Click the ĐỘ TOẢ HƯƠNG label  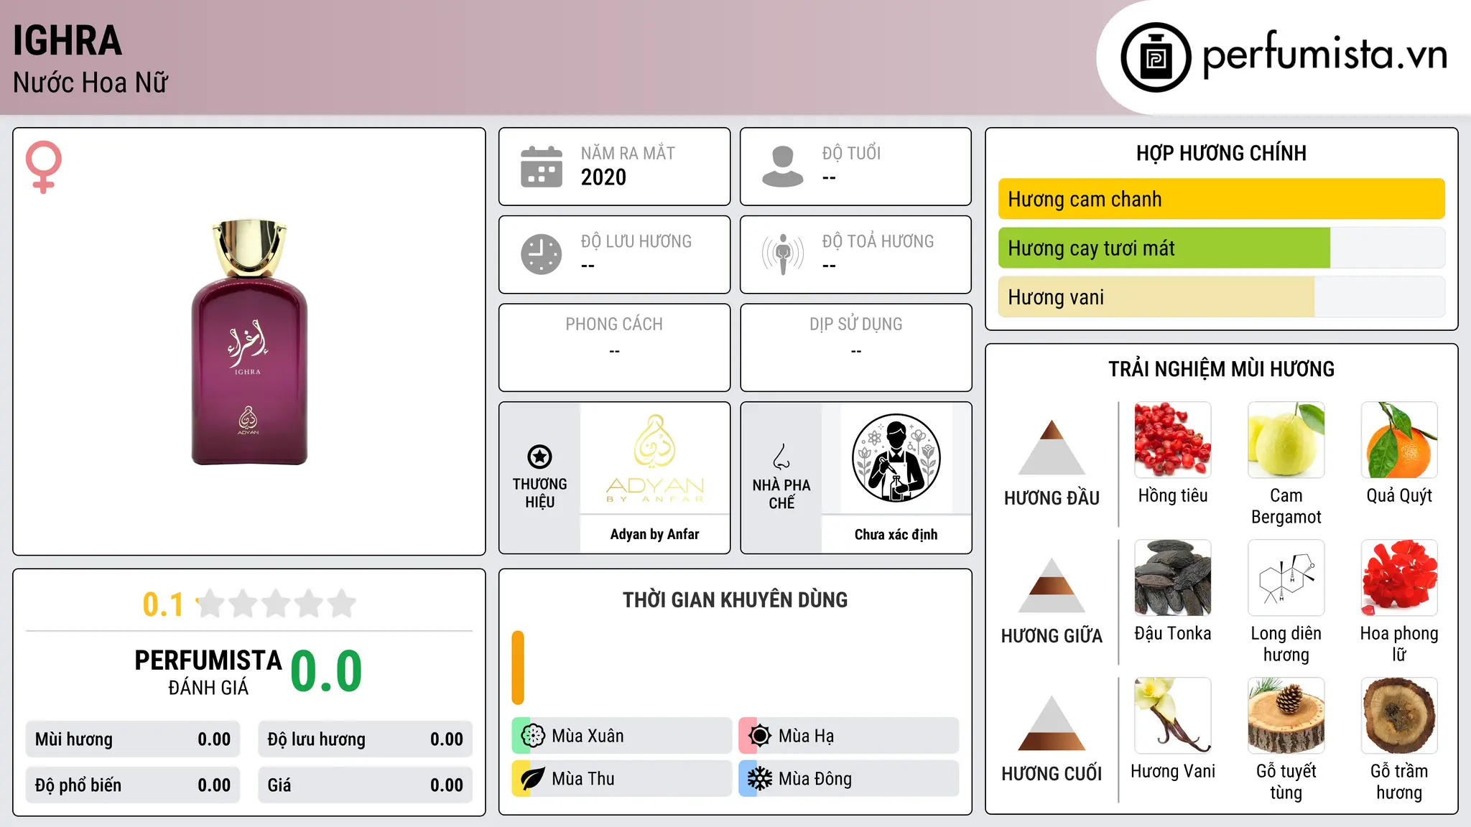[878, 241]
